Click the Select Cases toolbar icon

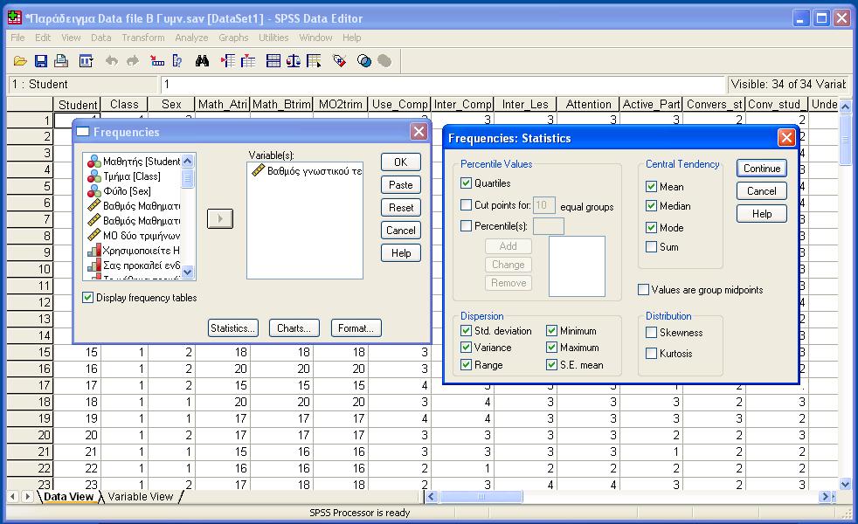(314, 61)
